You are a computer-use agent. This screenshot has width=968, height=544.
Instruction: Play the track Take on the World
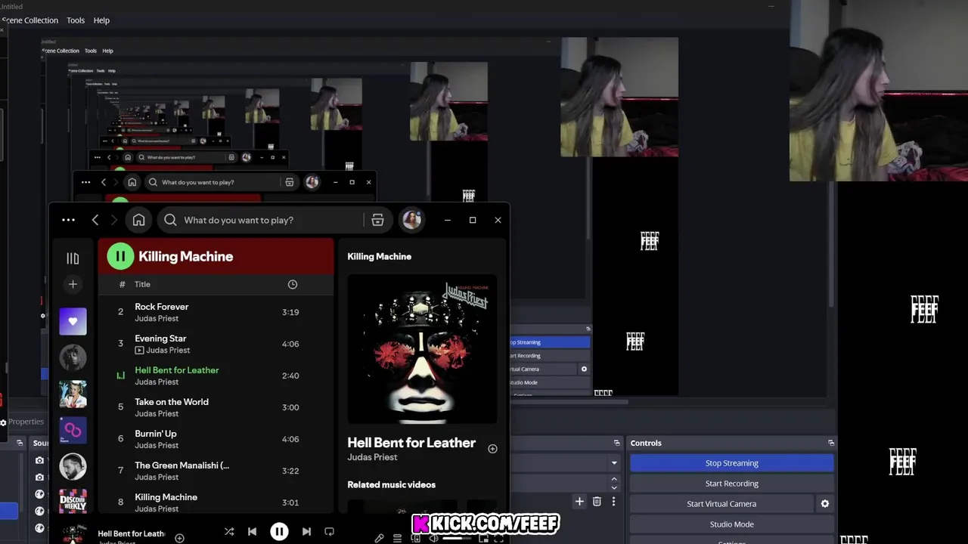(x=216, y=407)
